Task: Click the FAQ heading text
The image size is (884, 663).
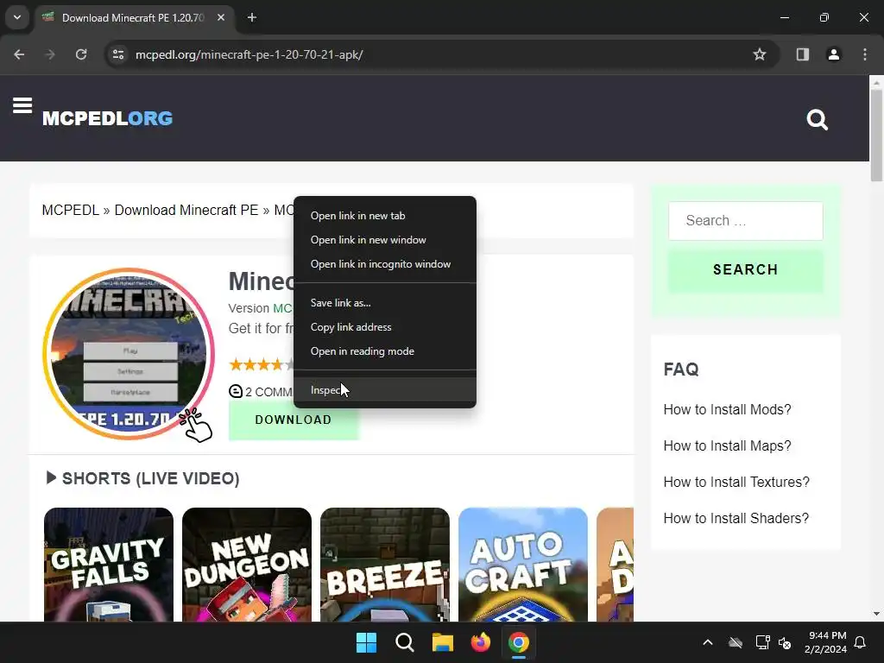Action: [681, 369]
